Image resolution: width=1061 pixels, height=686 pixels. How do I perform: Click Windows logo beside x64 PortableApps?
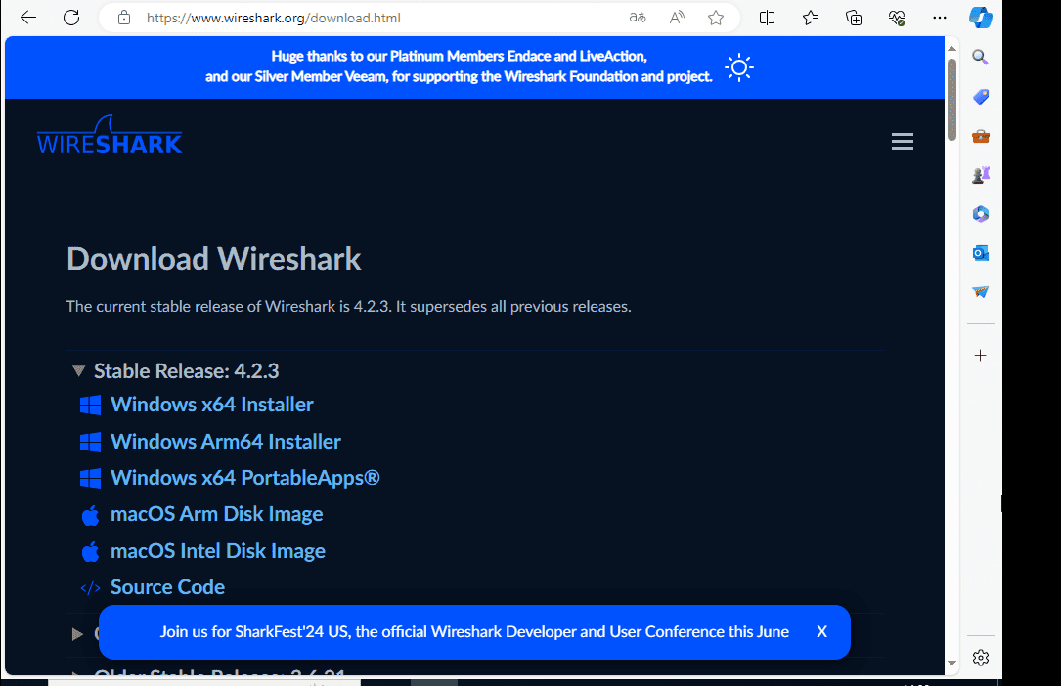click(90, 479)
